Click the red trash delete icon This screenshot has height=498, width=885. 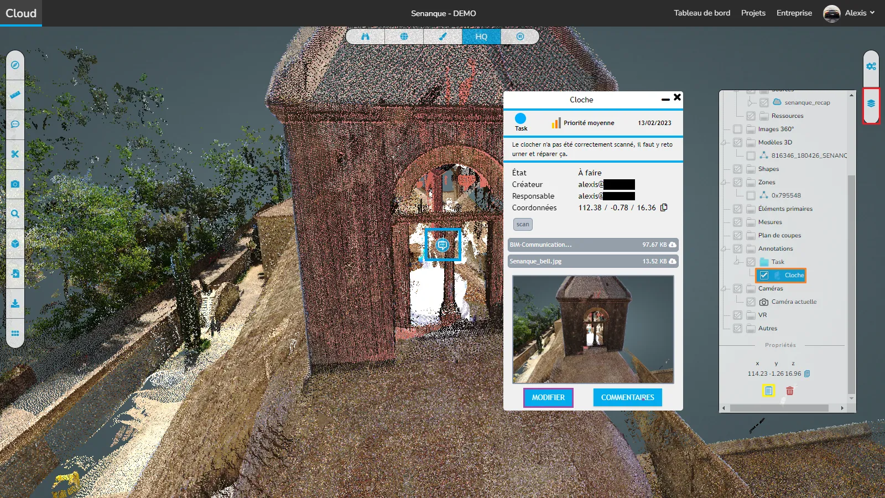(x=790, y=391)
